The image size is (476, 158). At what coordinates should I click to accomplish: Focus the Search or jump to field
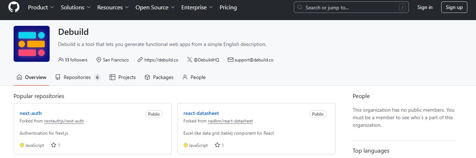click(x=351, y=7)
